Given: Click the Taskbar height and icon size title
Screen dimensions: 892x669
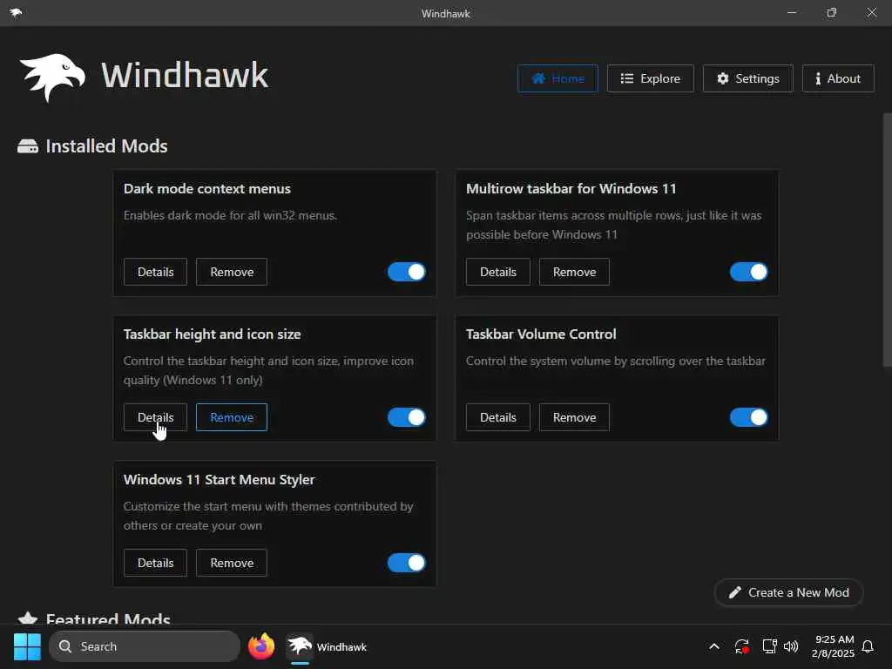Looking at the screenshot, I should tap(213, 334).
